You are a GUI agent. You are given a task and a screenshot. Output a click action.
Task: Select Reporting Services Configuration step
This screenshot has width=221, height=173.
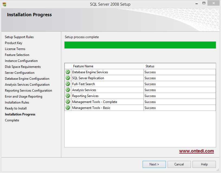[x=28, y=91]
